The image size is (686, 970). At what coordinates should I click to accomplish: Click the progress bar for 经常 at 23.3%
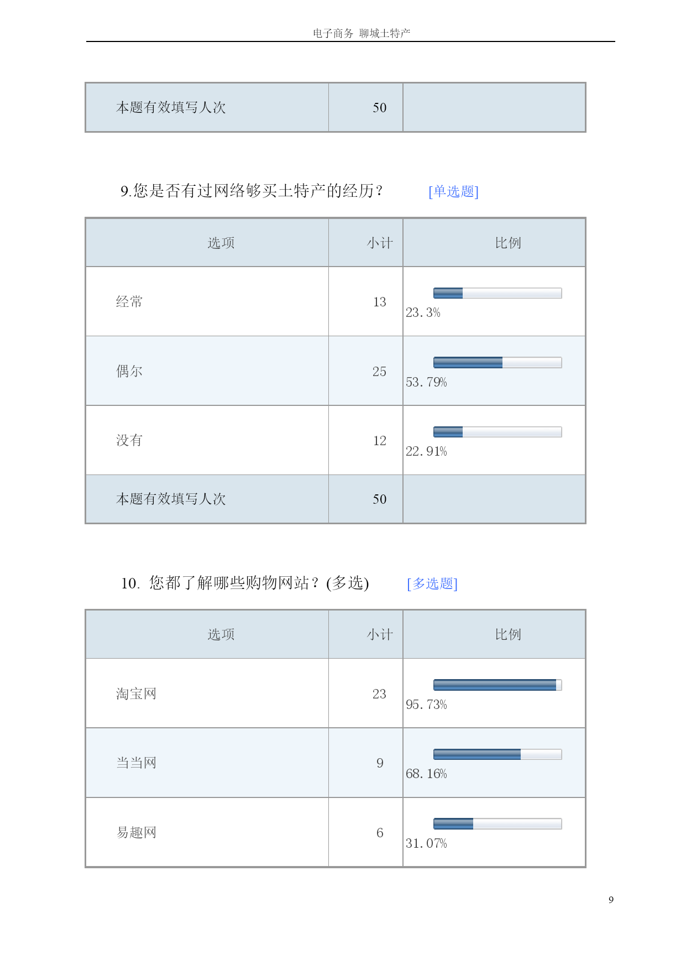point(498,293)
